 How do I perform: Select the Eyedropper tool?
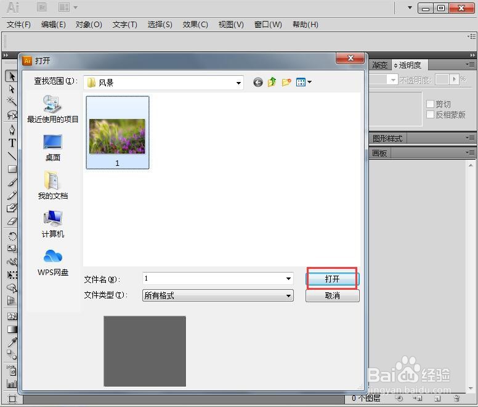click(x=12, y=342)
